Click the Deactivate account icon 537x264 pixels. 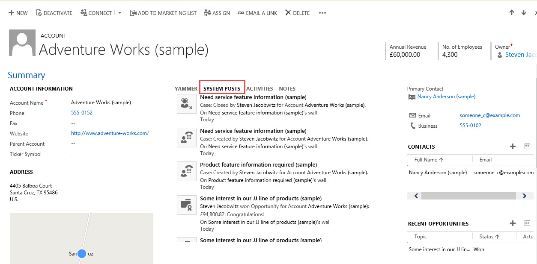(x=39, y=13)
